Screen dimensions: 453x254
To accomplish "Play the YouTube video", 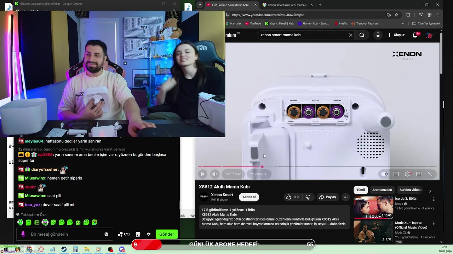I will click(202, 174).
